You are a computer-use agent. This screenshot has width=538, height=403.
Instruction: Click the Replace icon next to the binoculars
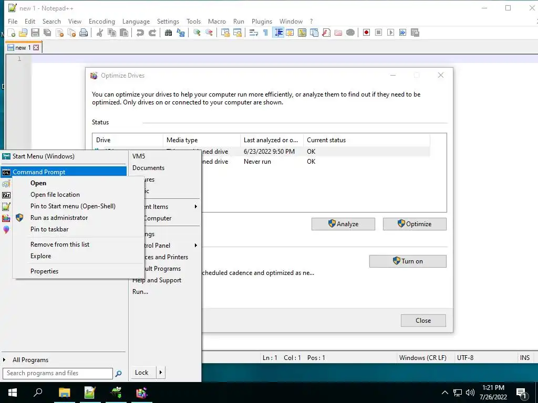pos(181,33)
